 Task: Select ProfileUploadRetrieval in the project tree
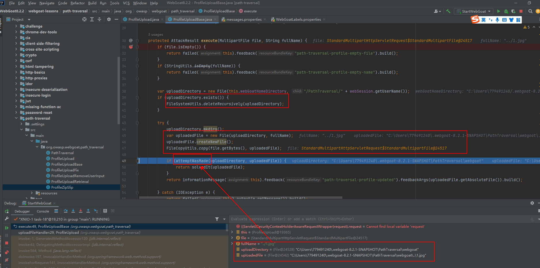point(70,181)
